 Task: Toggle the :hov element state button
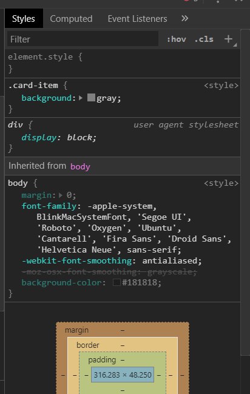[x=177, y=39]
